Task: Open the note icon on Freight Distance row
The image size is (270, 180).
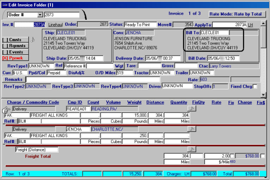Action: point(192,149)
